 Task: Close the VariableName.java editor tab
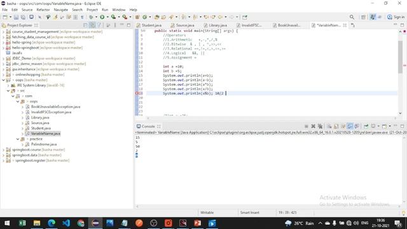(x=345, y=25)
